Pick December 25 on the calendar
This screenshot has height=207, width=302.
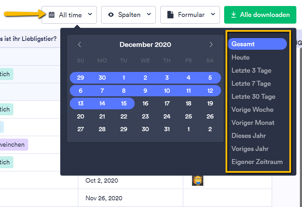tap(189, 116)
